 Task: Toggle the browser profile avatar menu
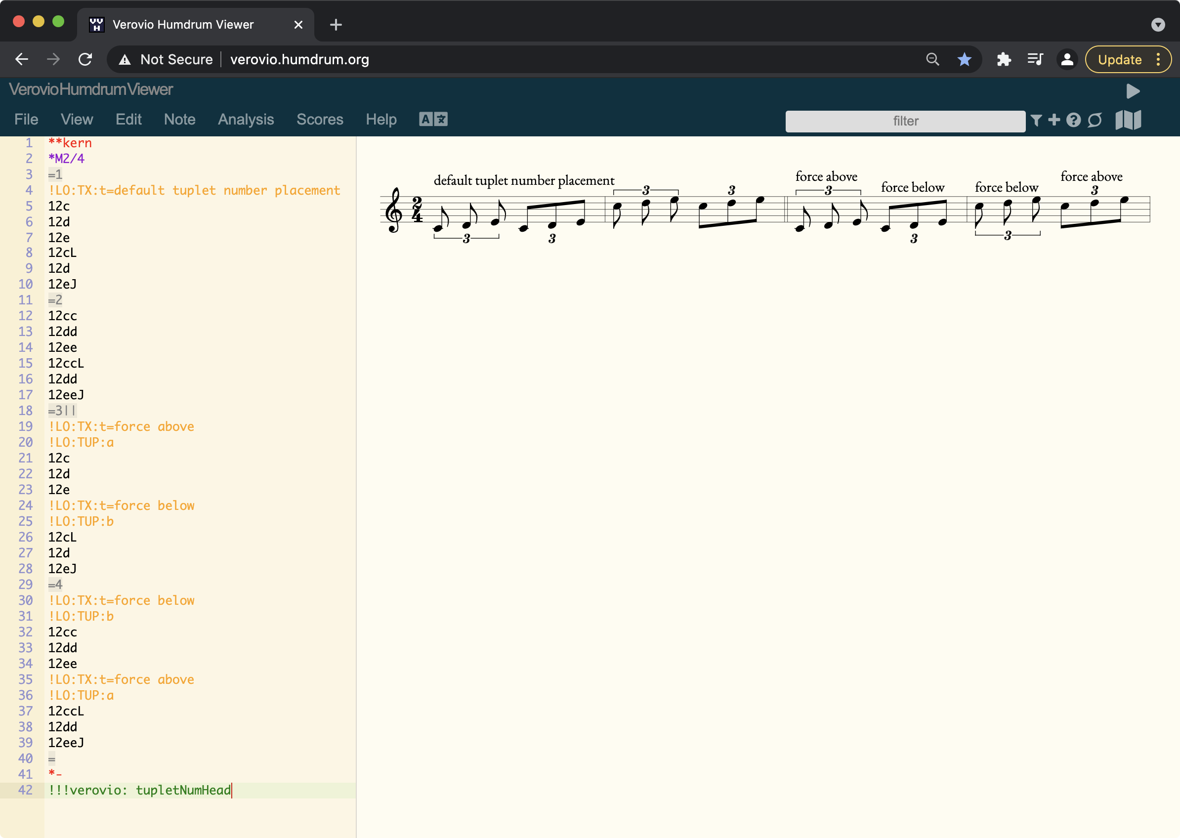point(1067,59)
